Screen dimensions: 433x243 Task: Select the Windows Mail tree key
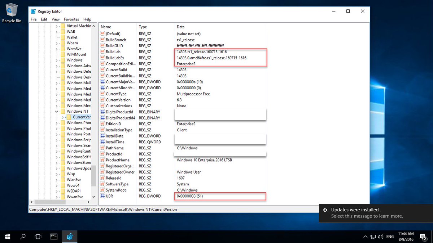coord(79,83)
